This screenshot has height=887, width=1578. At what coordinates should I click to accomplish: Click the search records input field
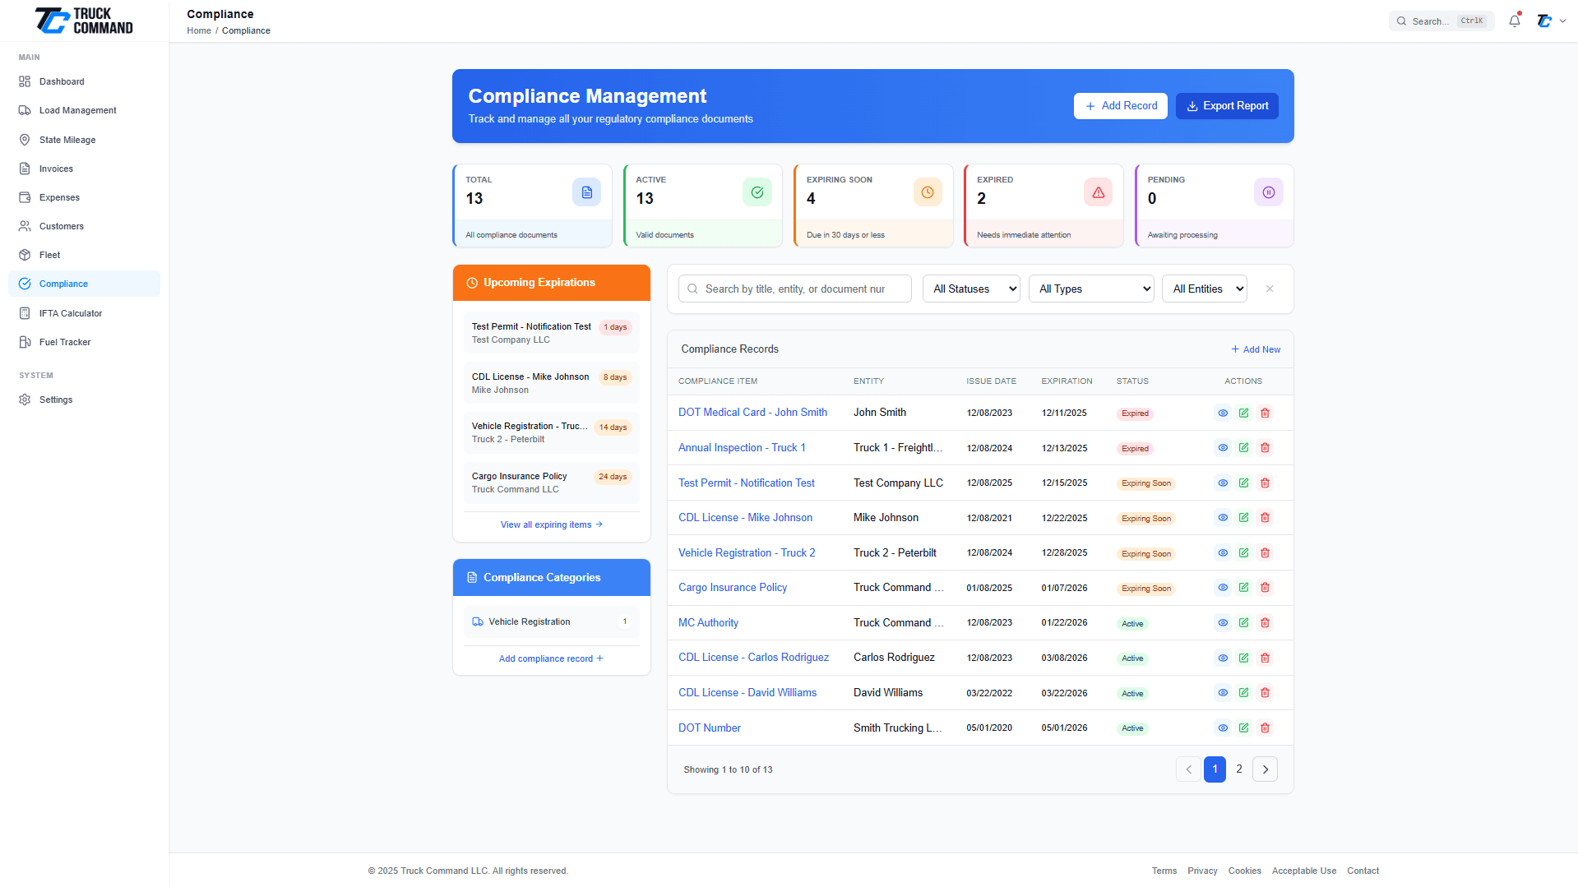click(794, 289)
